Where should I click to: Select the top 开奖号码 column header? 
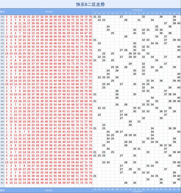[x=49, y=12]
